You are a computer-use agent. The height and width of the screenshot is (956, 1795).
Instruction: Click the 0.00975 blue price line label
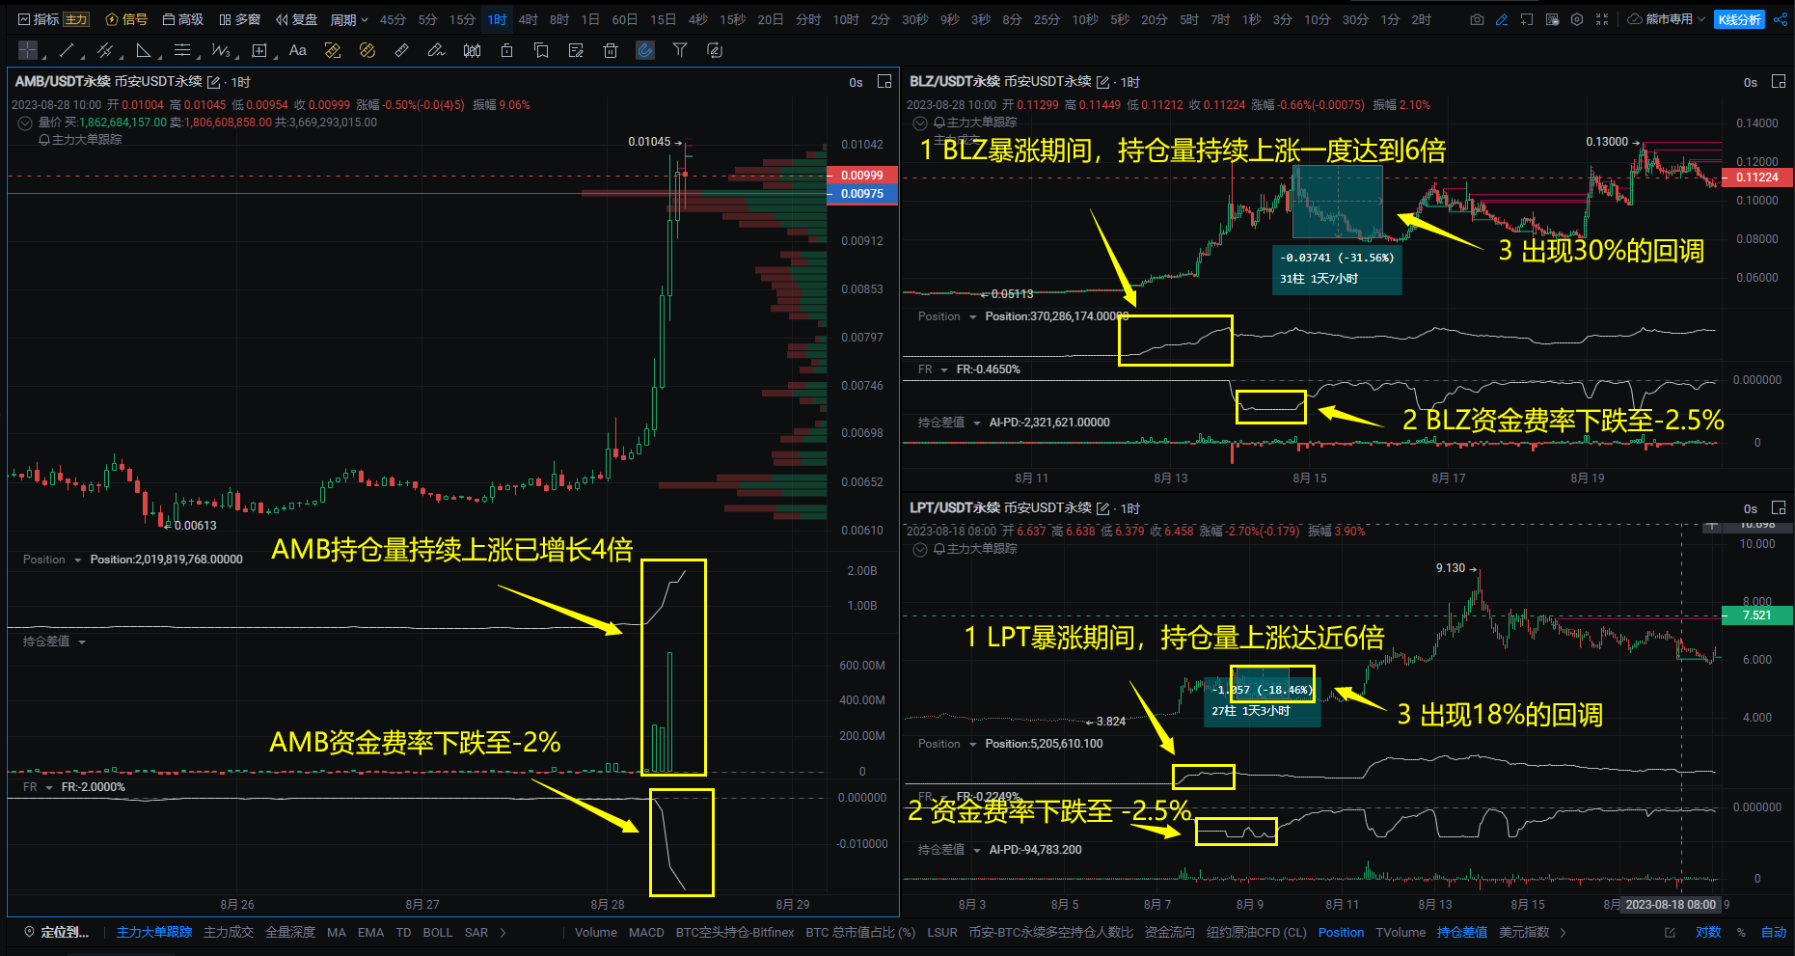click(862, 194)
